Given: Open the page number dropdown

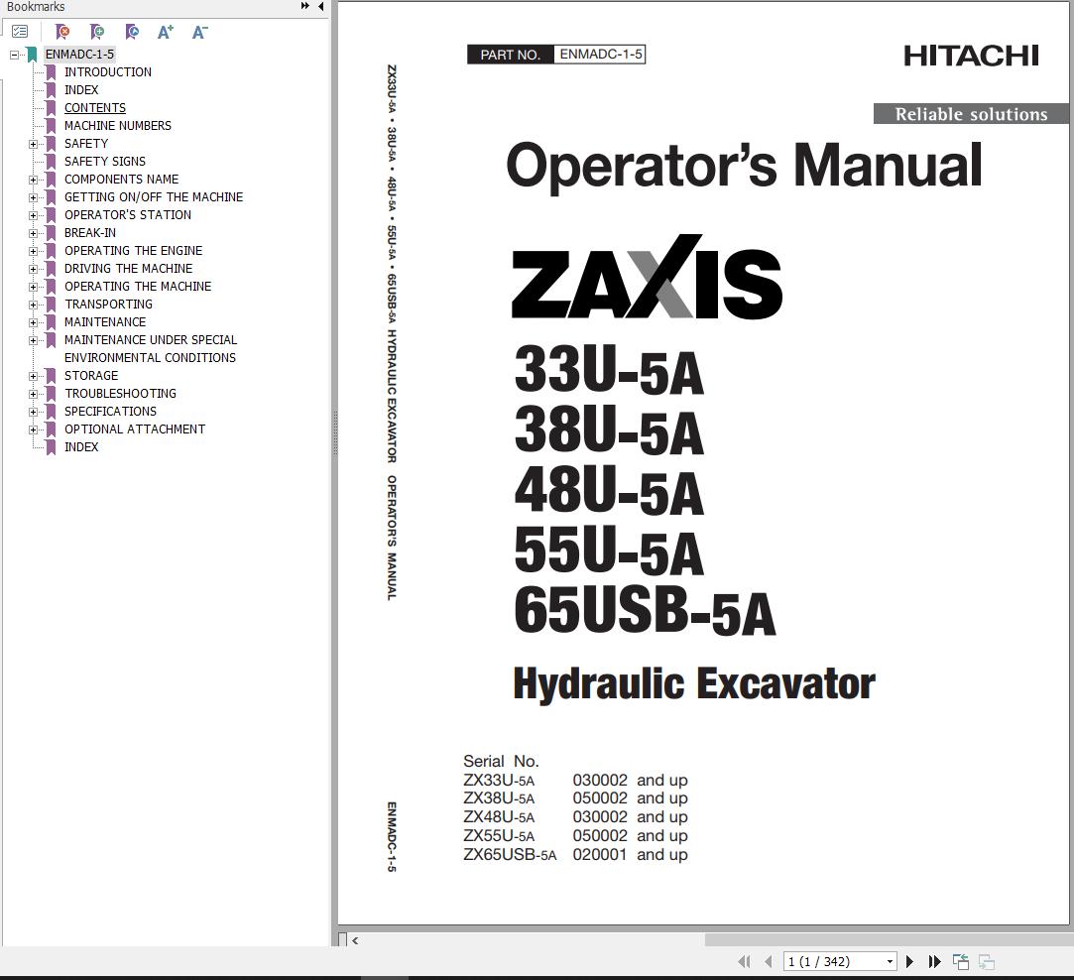Looking at the screenshot, I should coord(890,961).
